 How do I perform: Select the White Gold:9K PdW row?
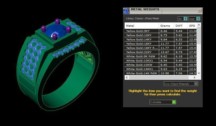161,57
